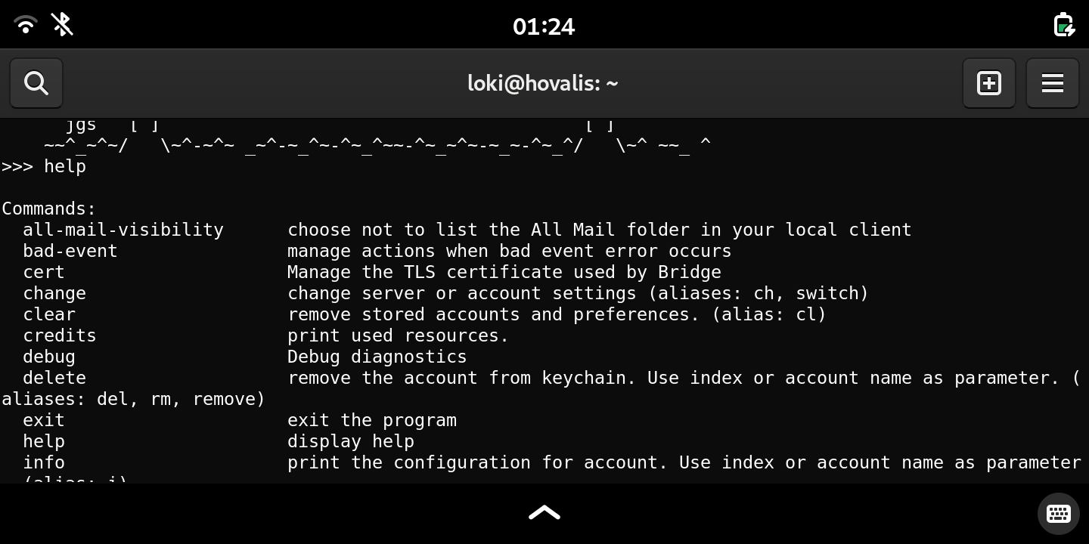
Task: Open the clock showing 01:24
Action: point(544,26)
